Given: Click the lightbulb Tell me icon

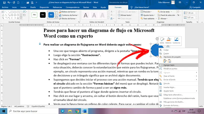Looking at the screenshot, I should (x=132, y=7).
